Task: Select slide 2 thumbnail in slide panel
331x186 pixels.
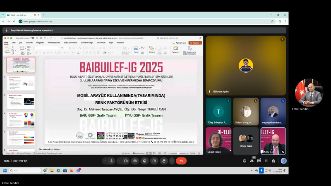Action: coord(21,83)
